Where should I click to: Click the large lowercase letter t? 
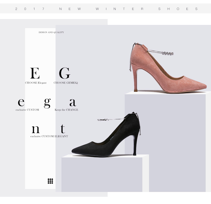point(62,129)
